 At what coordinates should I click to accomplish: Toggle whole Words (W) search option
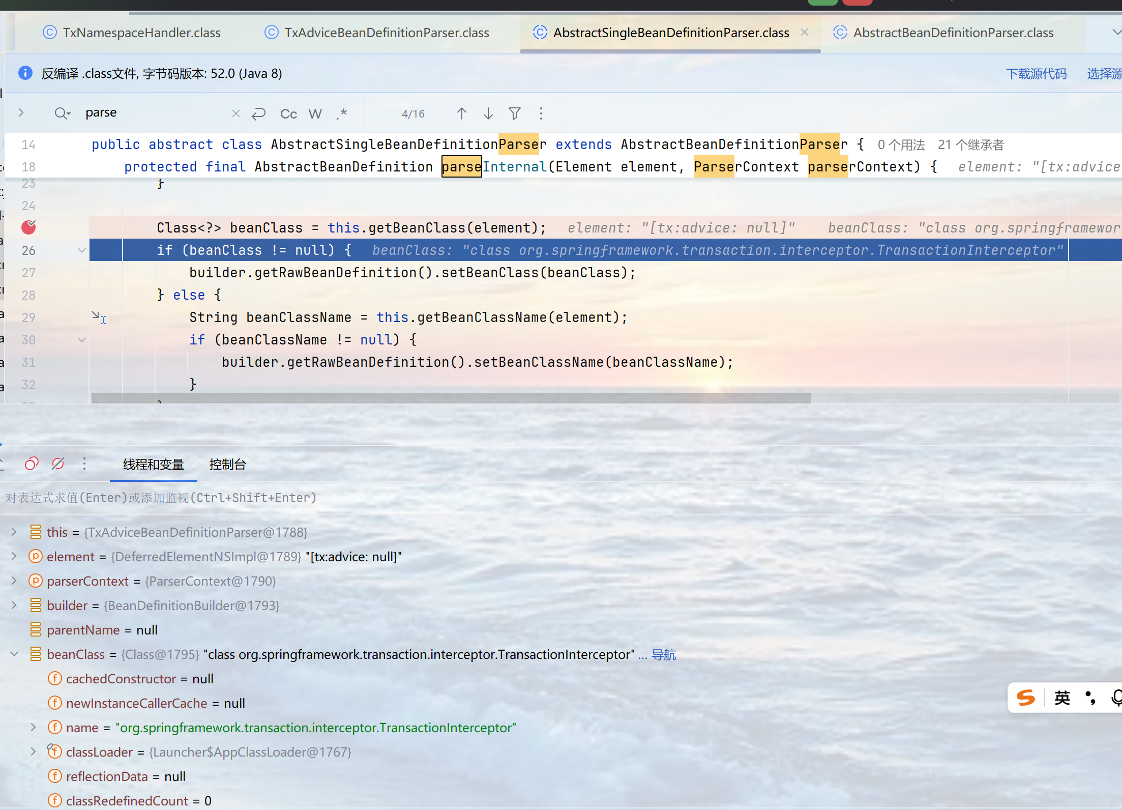click(315, 114)
